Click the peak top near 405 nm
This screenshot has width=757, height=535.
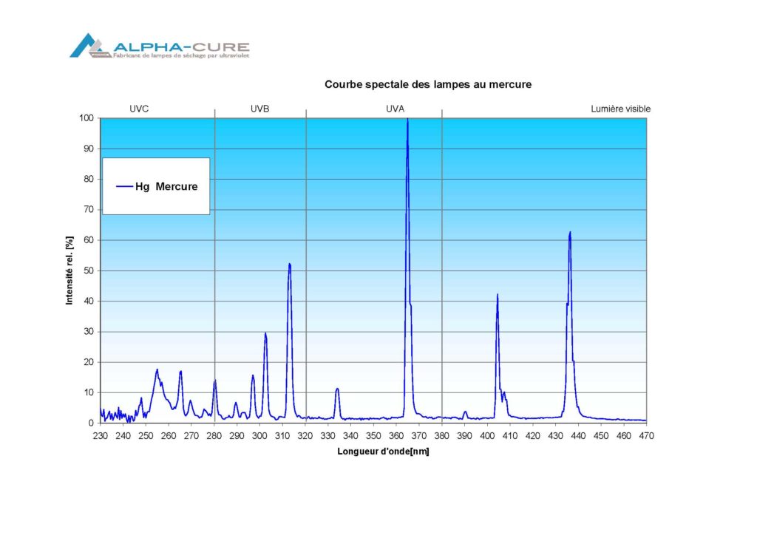click(x=498, y=296)
